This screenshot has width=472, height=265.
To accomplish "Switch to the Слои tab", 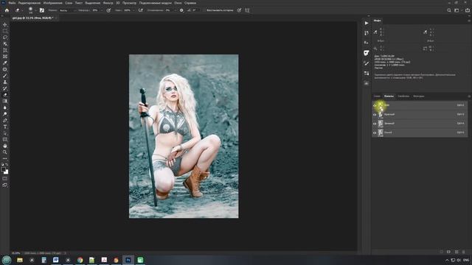I will coord(377,96).
